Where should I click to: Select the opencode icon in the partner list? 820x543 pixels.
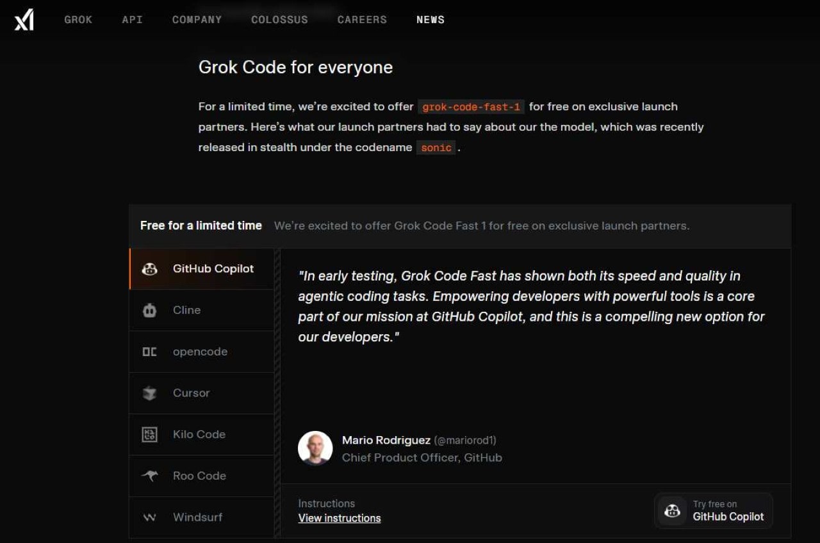pyautogui.click(x=149, y=352)
